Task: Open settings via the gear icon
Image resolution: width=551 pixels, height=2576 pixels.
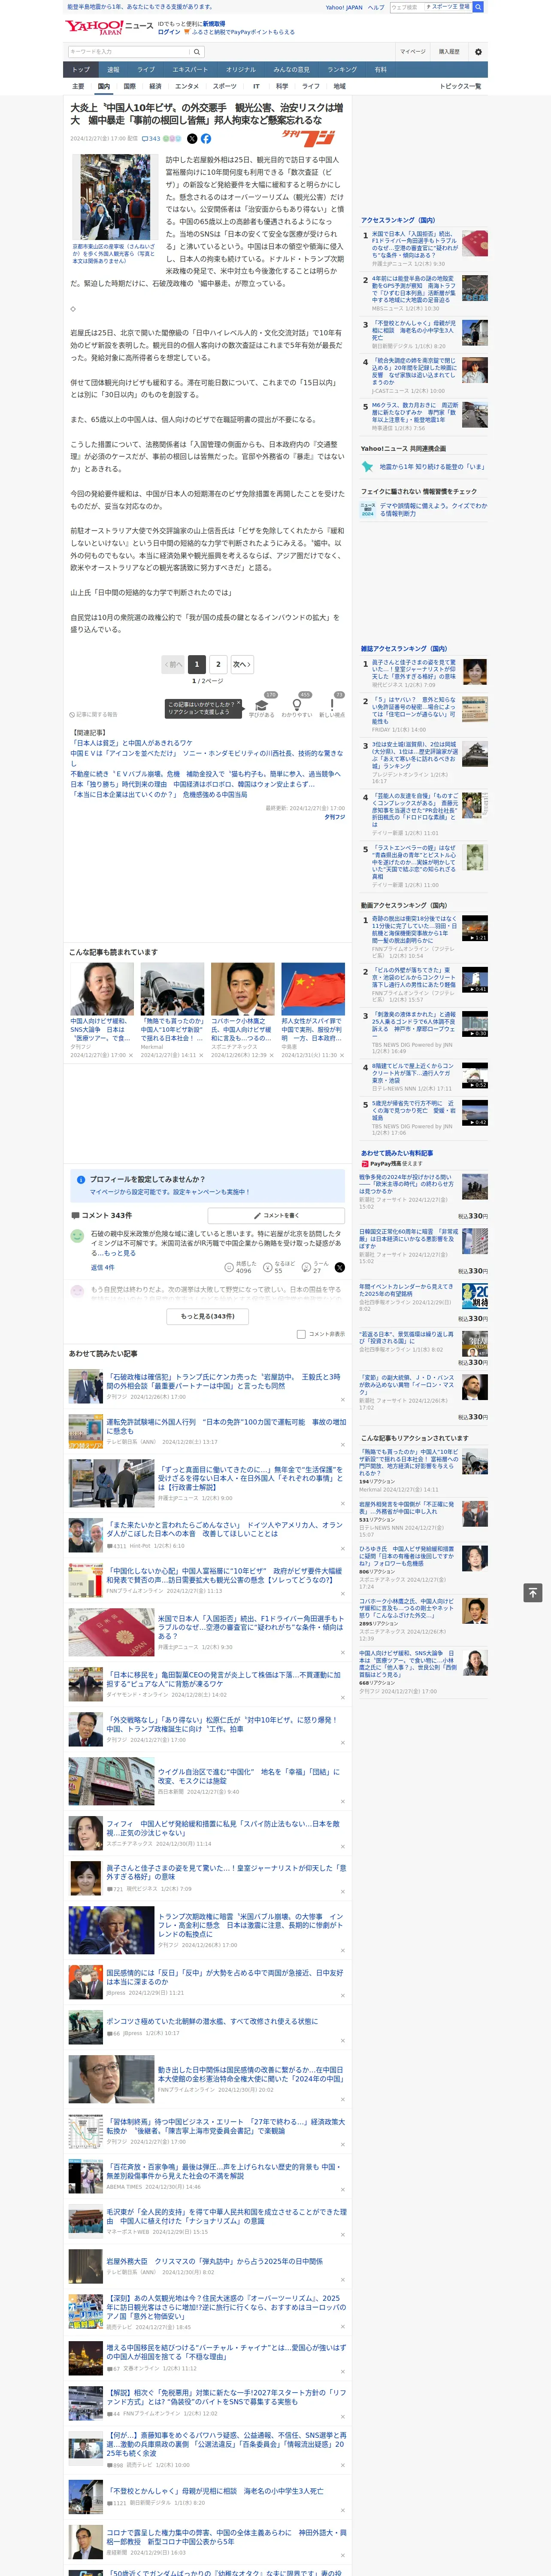Action: [478, 52]
